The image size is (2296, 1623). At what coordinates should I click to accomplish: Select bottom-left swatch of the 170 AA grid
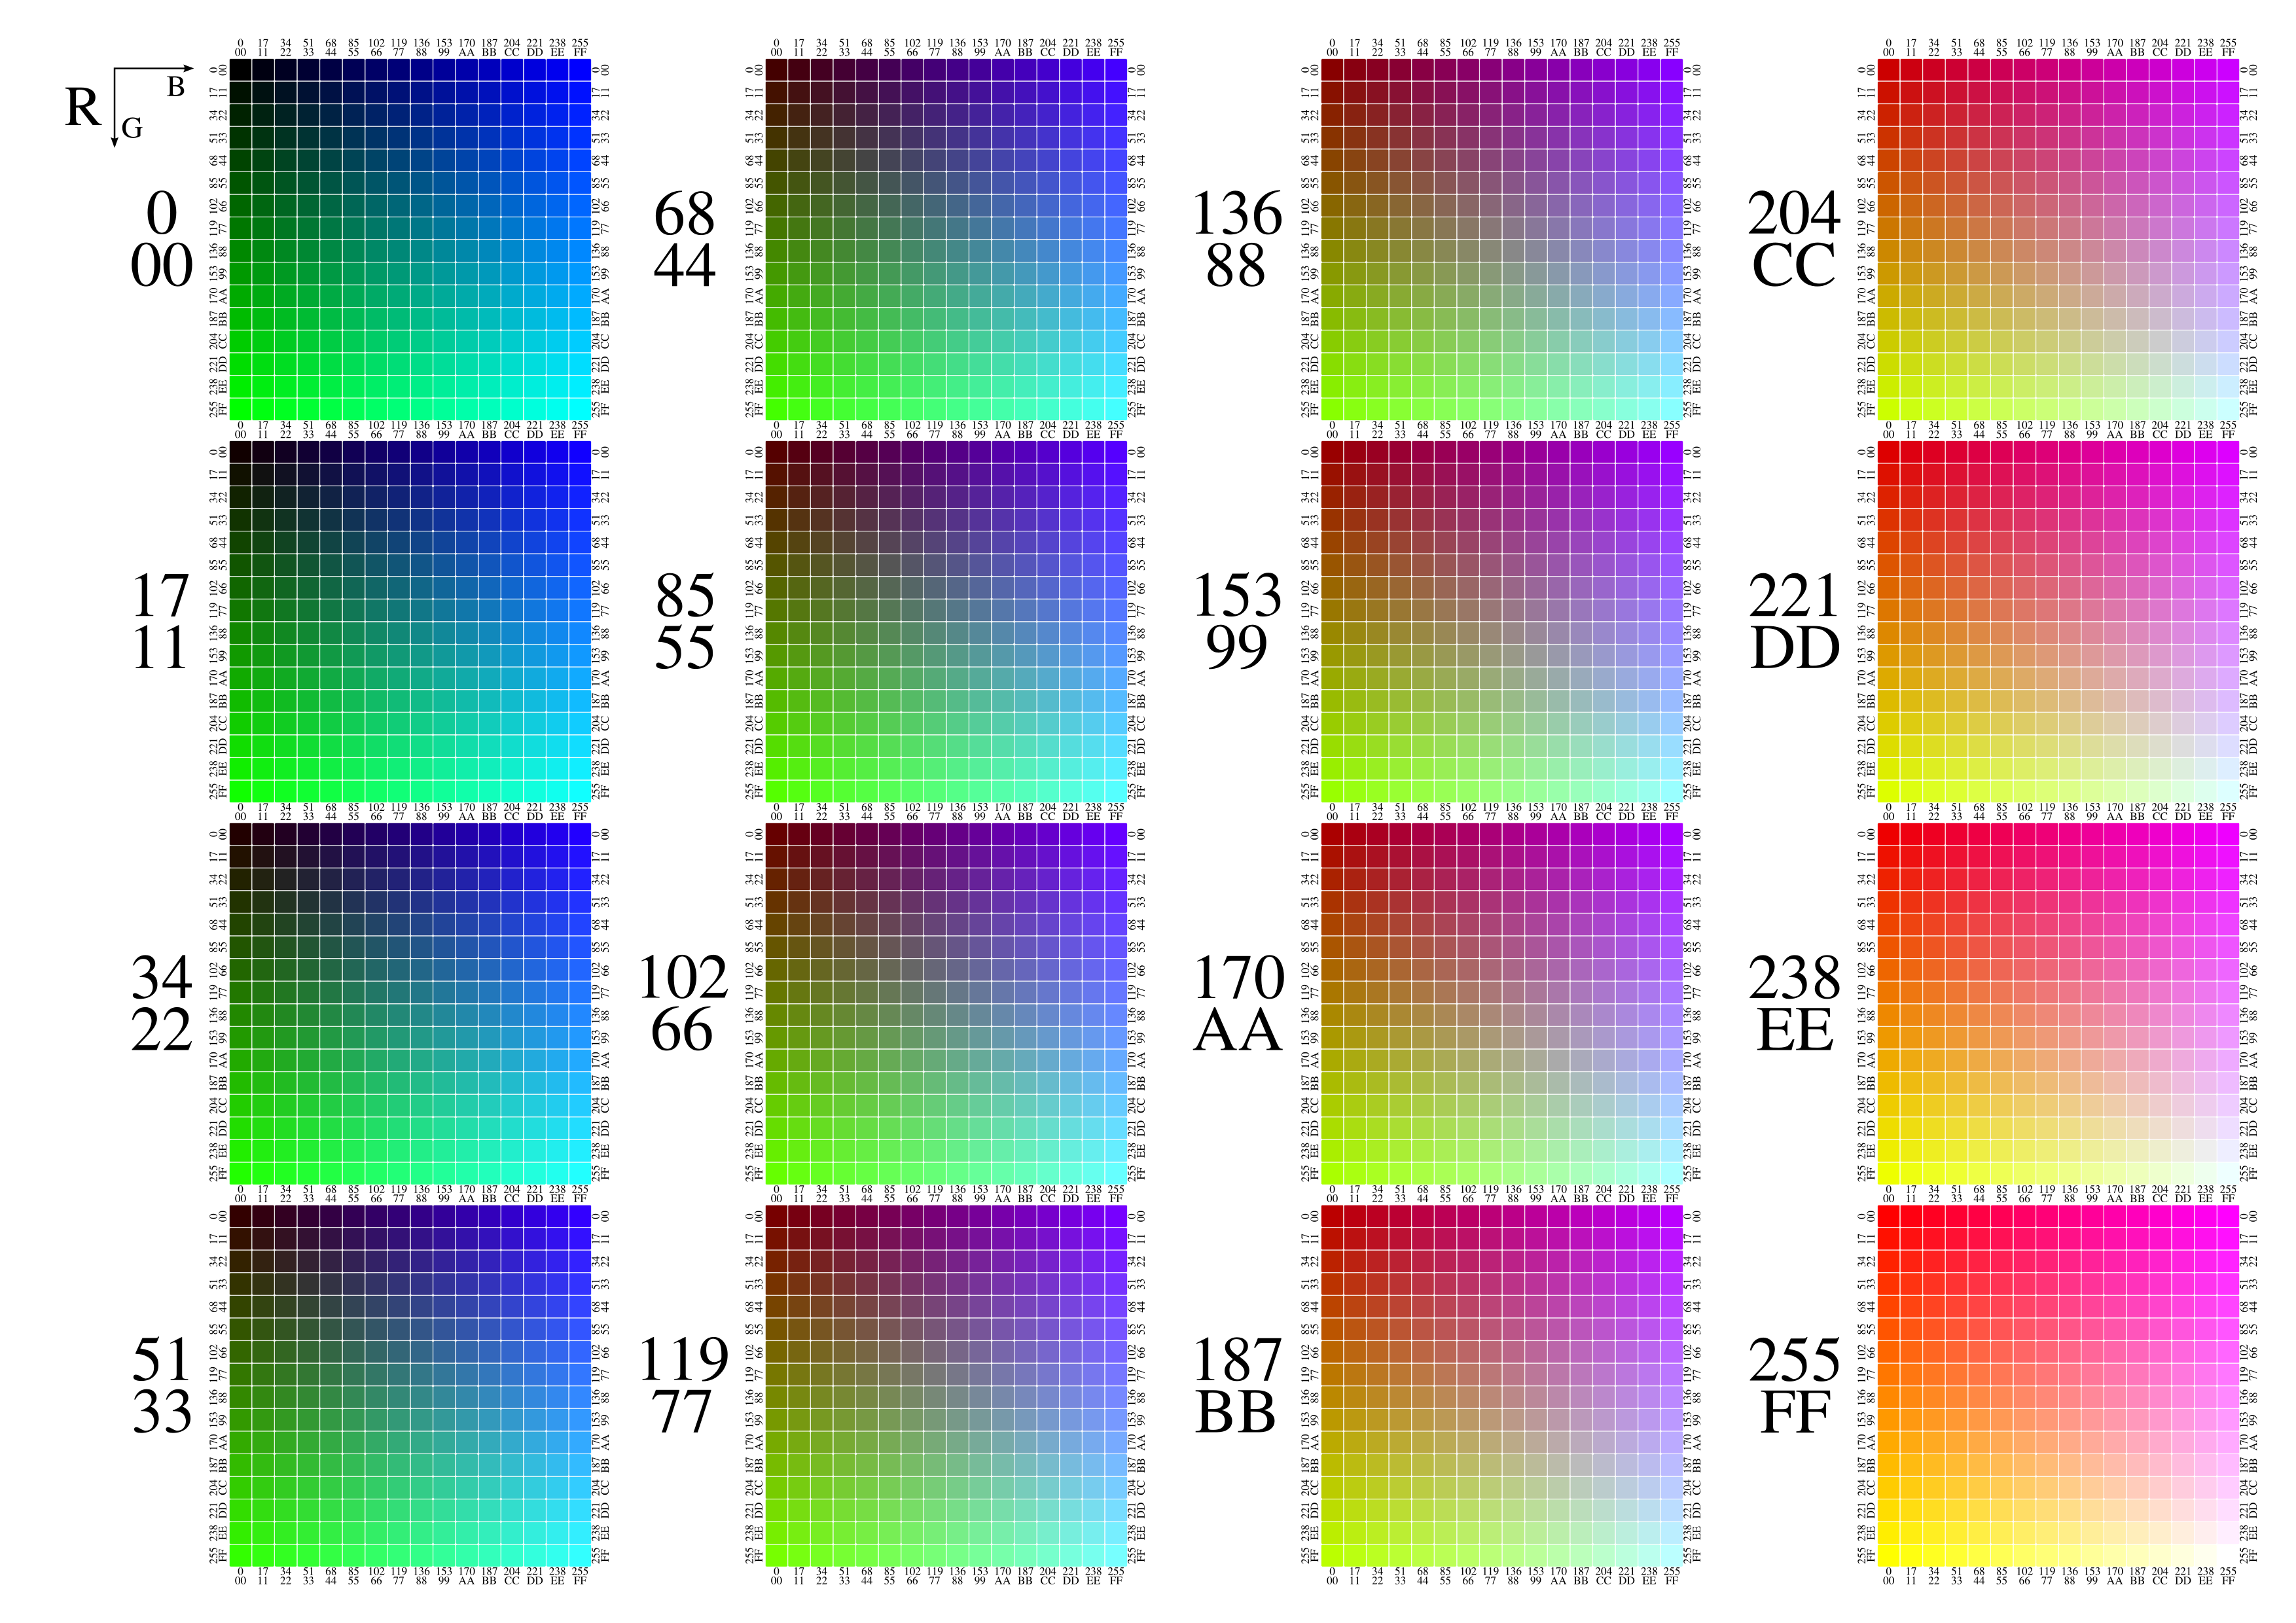(x=1332, y=1173)
